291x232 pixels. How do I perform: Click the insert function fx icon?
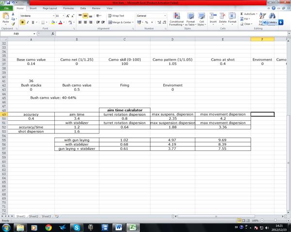(x=52, y=34)
